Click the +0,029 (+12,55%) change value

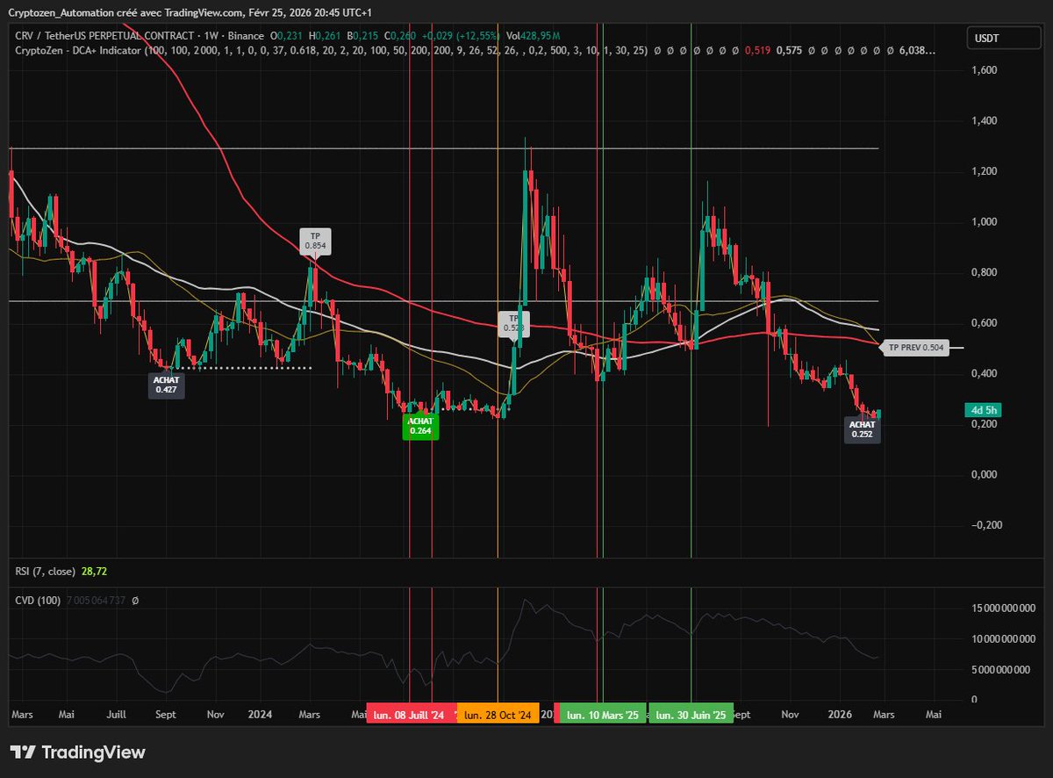(461, 35)
